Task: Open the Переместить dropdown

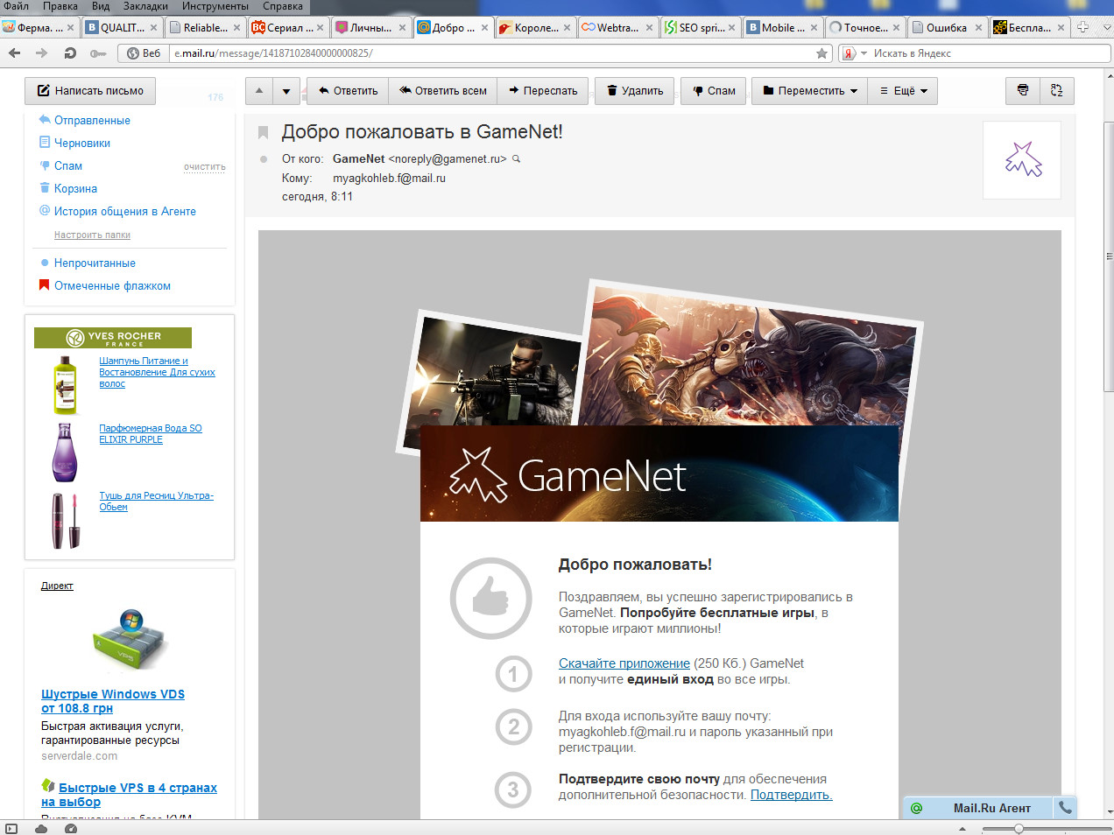Action: point(810,91)
